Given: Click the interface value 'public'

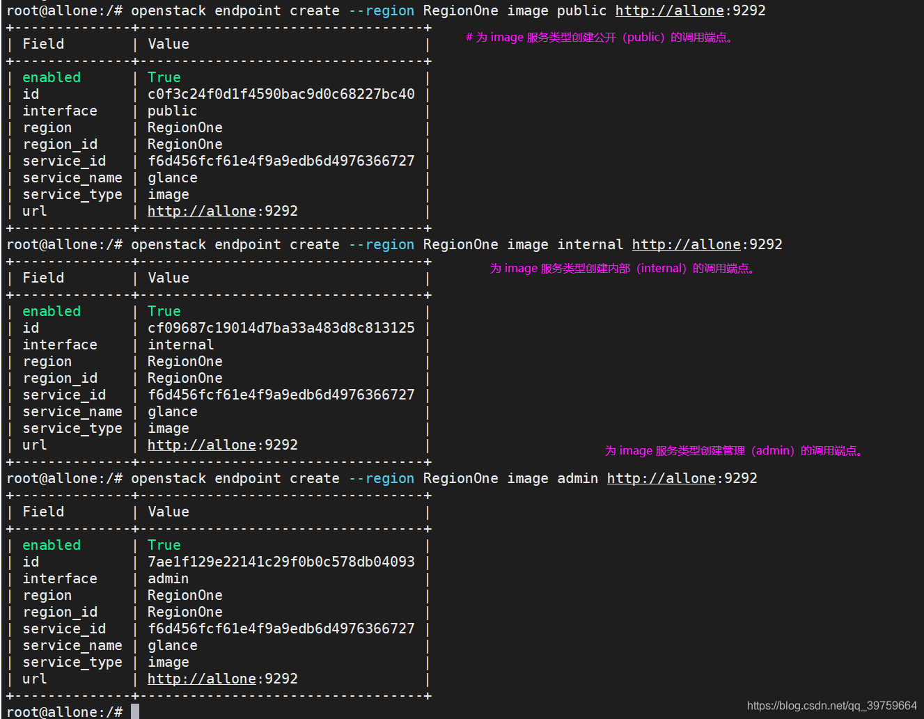Looking at the screenshot, I should pos(173,111).
